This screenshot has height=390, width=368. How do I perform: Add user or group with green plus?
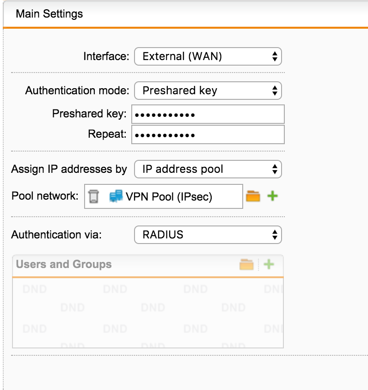269,264
